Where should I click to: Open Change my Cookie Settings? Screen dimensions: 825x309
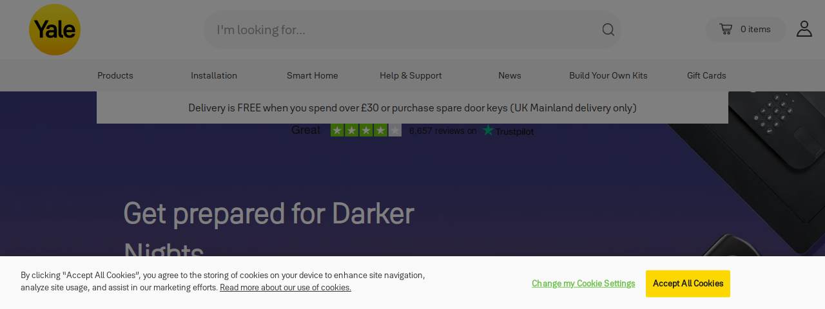click(x=583, y=284)
